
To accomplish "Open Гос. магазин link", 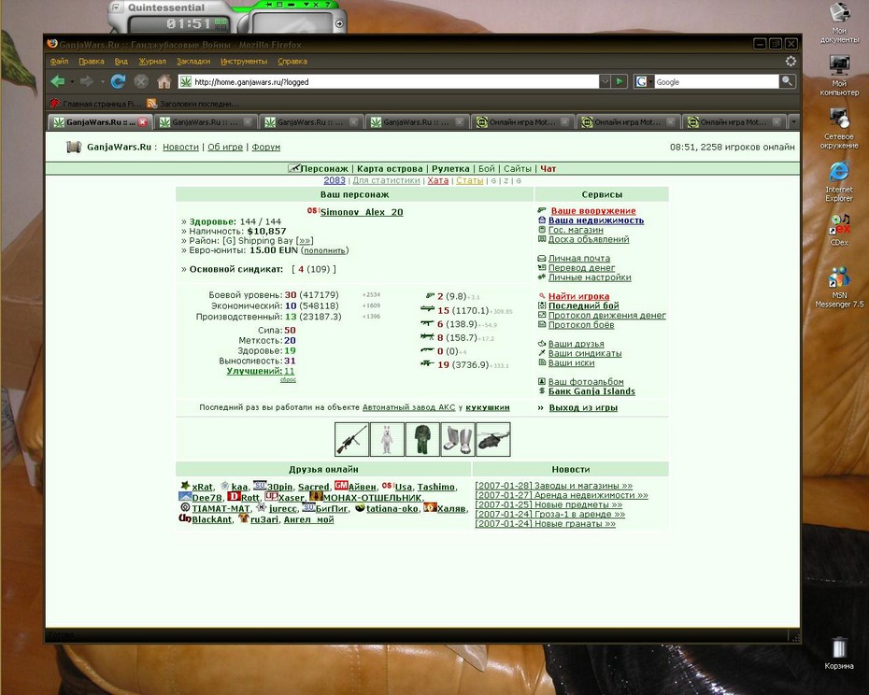I will coord(576,230).
